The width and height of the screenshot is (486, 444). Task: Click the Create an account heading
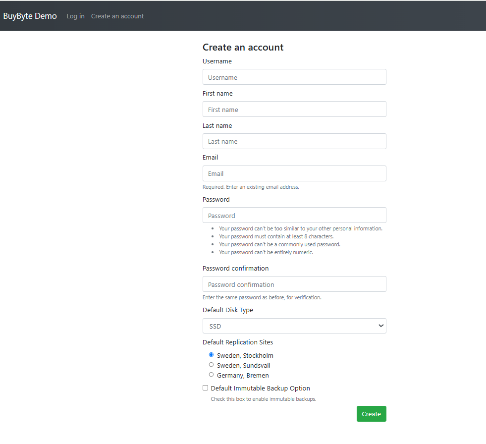click(243, 47)
